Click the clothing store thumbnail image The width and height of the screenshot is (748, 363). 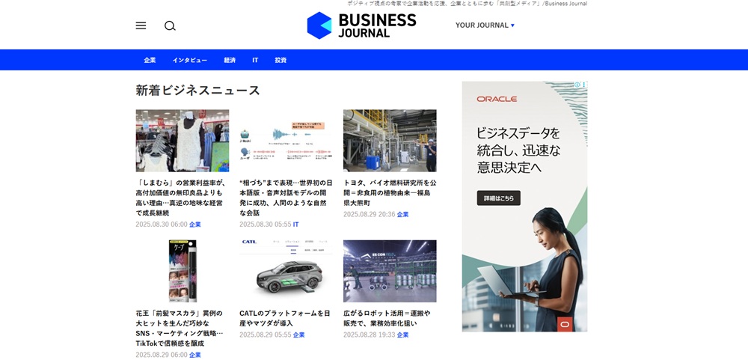[183, 141]
